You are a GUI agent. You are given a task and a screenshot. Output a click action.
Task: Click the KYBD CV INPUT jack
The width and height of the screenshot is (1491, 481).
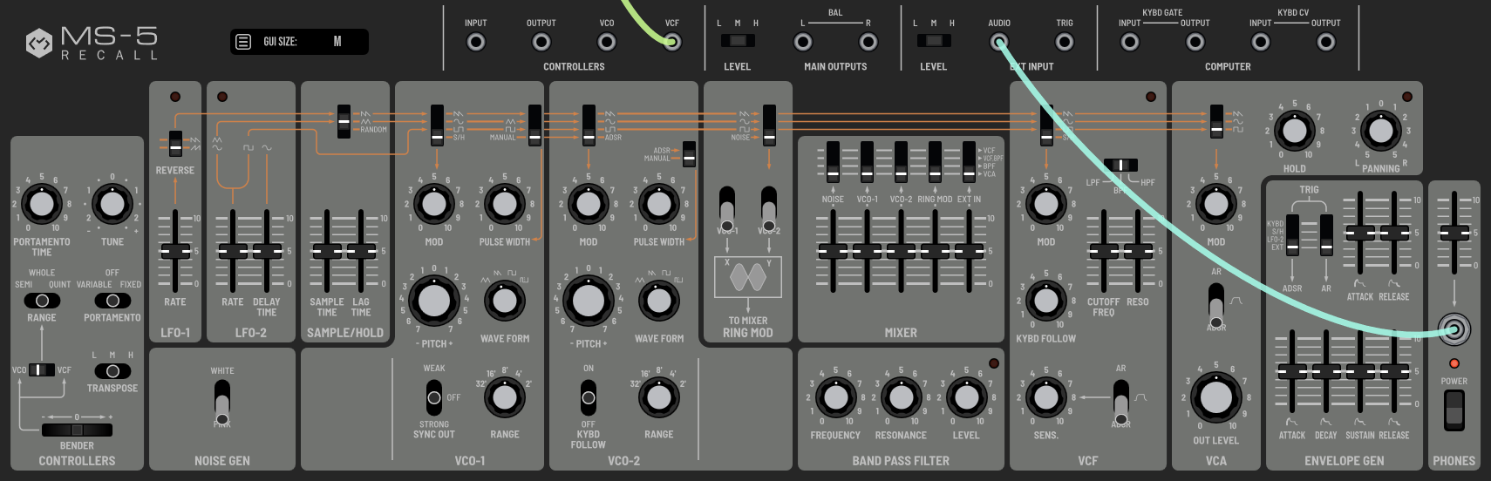pos(1261,42)
